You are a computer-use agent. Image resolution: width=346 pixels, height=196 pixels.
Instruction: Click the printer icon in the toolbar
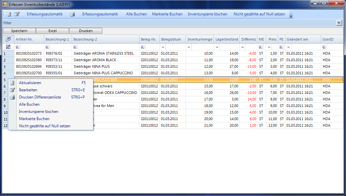click(72, 14)
